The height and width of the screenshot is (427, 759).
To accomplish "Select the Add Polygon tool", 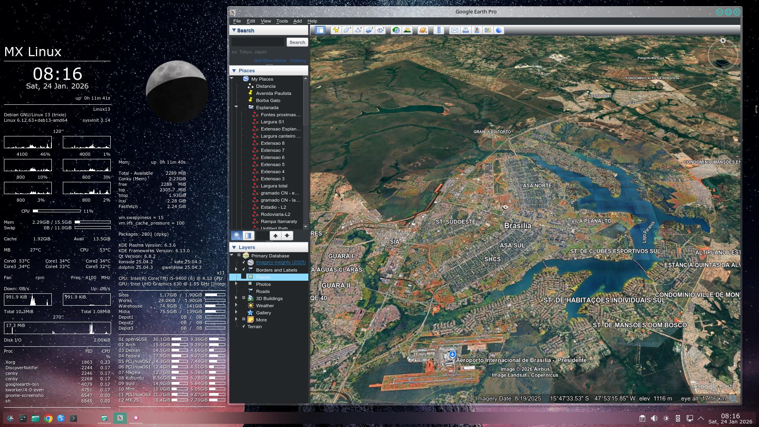I will tap(347, 30).
